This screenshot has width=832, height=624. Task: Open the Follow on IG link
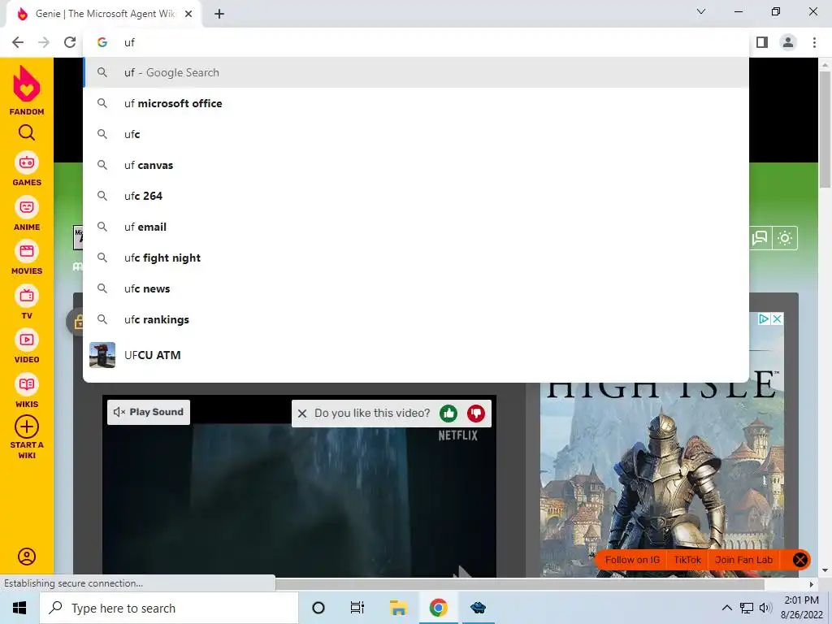[x=632, y=560]
